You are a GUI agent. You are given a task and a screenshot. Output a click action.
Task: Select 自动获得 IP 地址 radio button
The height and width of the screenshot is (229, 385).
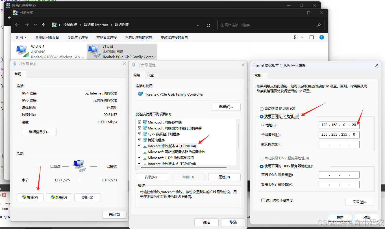click(262, 109)
